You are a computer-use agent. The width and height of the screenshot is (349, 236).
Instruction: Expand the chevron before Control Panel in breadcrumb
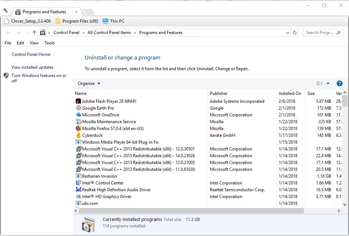(x=49, y=33)
